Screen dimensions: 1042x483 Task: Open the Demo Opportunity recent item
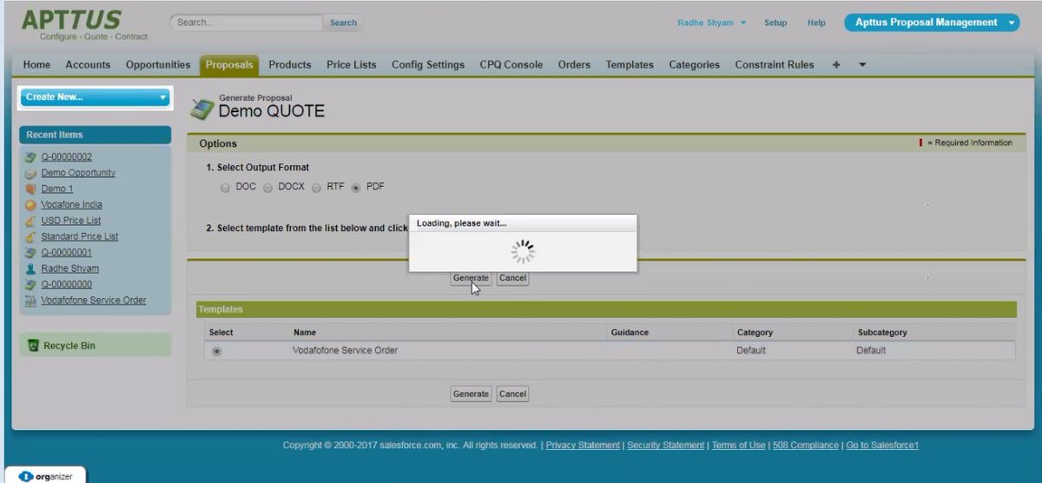pos(78,173)
